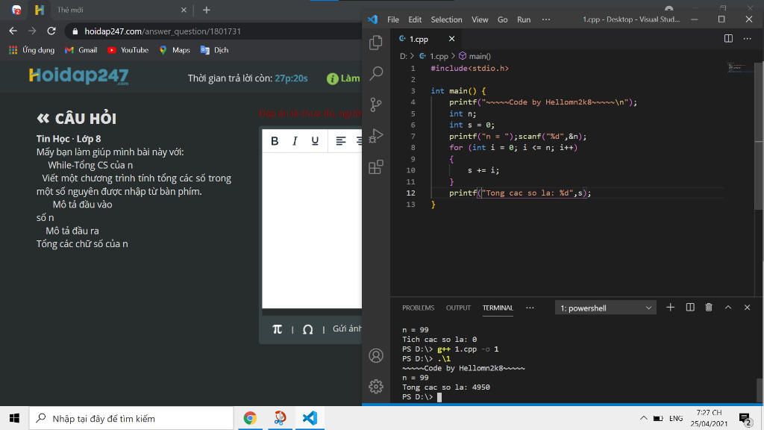Kill the terminal with trash icon

(x=709, y=307)
